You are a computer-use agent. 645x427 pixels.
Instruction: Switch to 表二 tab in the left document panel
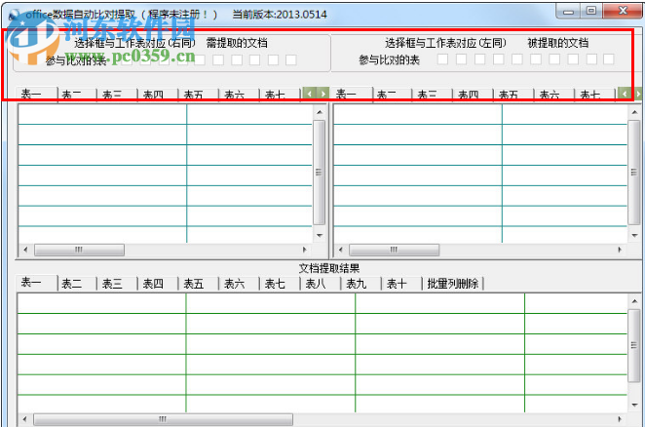point(77,95)
